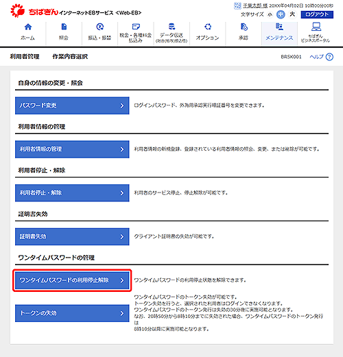Click the パスワード変更 button

[72, 106]
